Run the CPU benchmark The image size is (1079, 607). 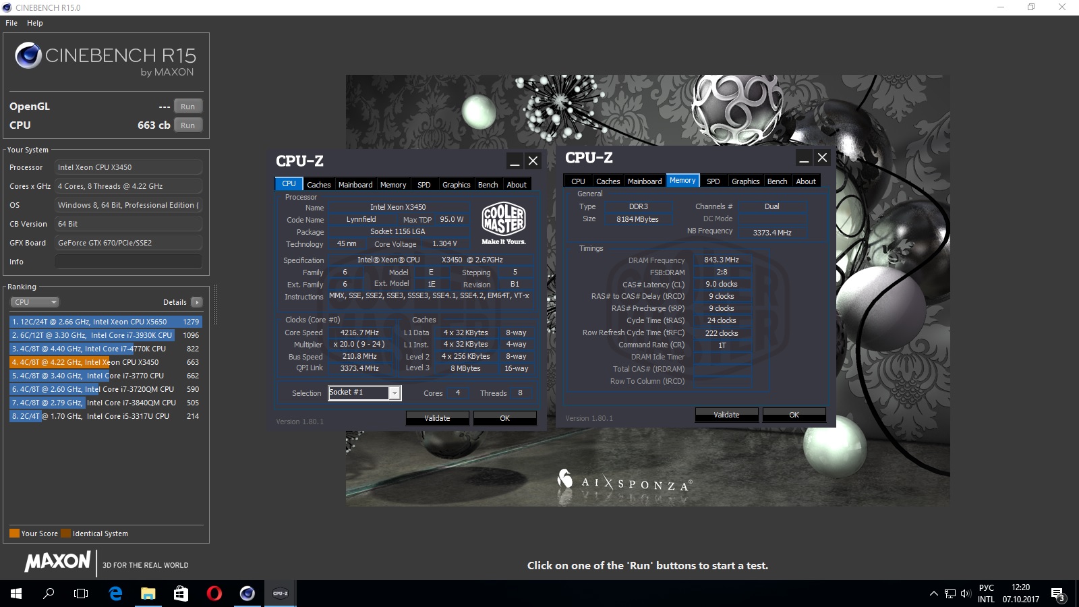click(188, 125)
